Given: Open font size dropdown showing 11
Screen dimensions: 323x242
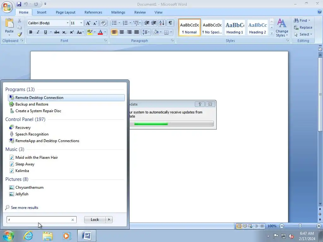Looking at the screenshot, I should click(x=81, y=23).
